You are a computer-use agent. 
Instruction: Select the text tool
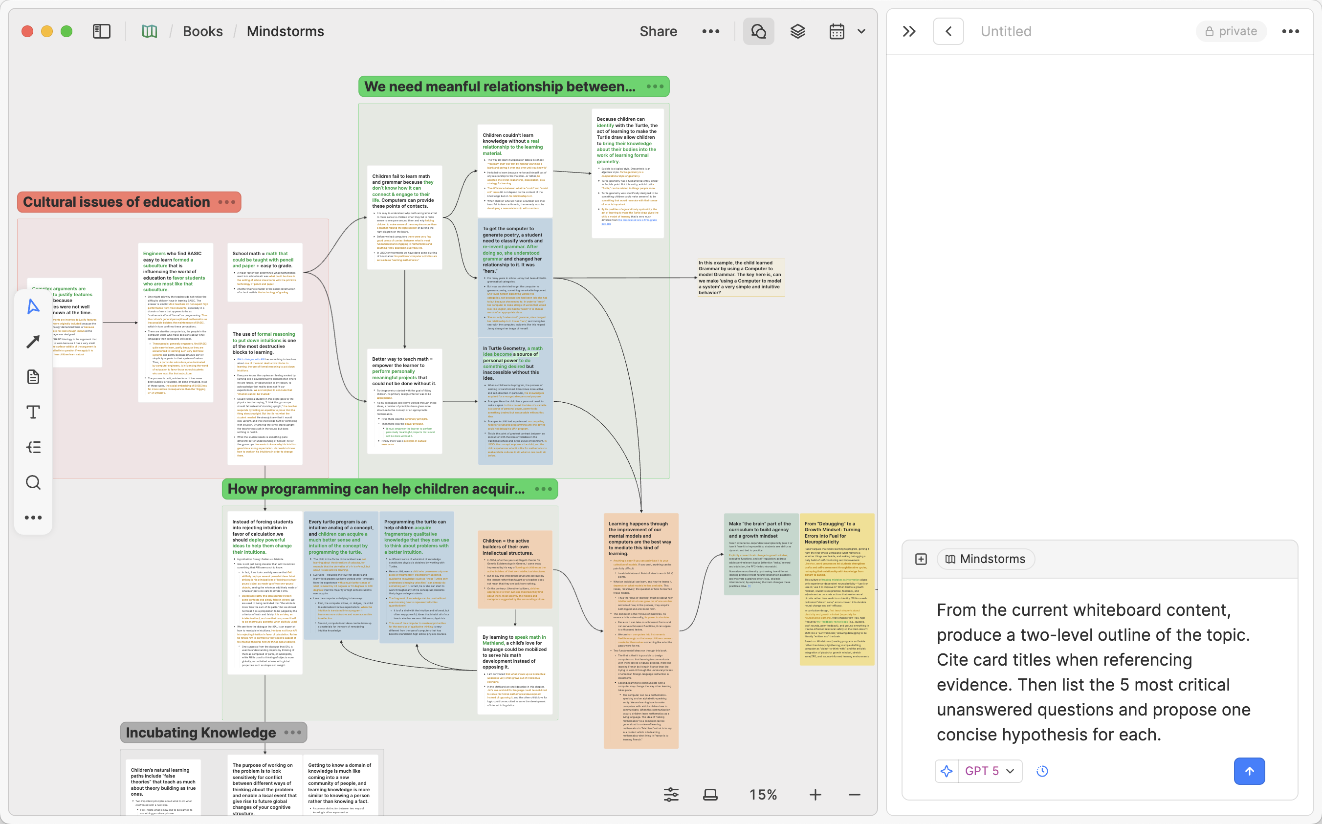tap(33, 412)
